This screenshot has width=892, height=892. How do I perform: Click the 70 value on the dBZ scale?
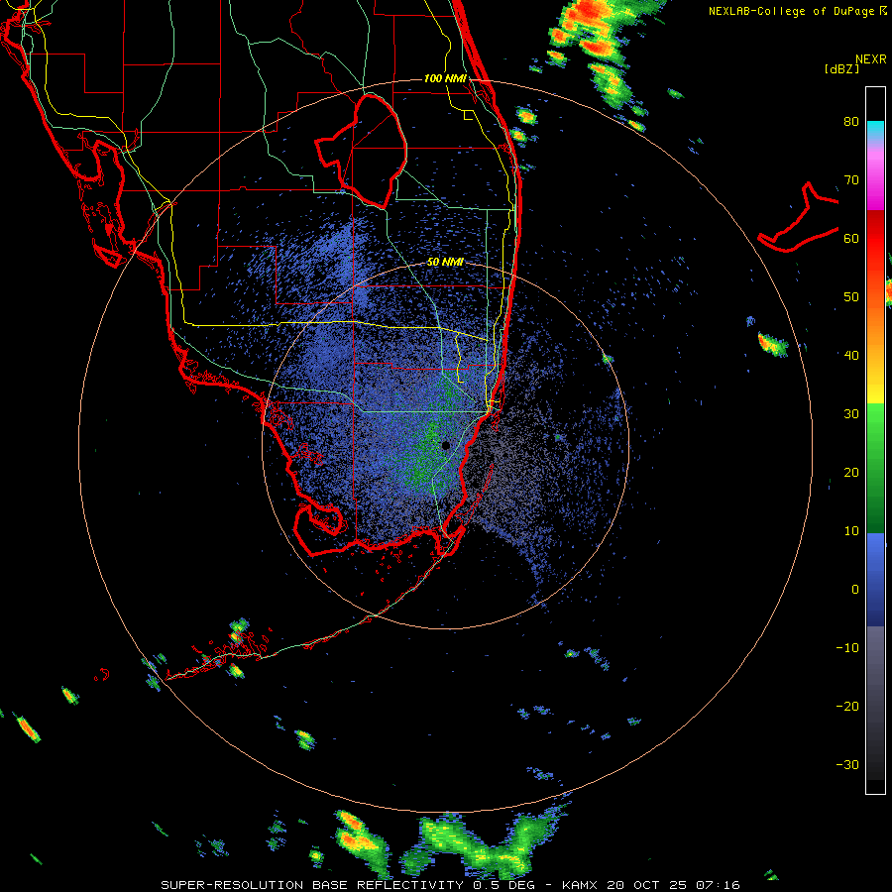point(851,179)
